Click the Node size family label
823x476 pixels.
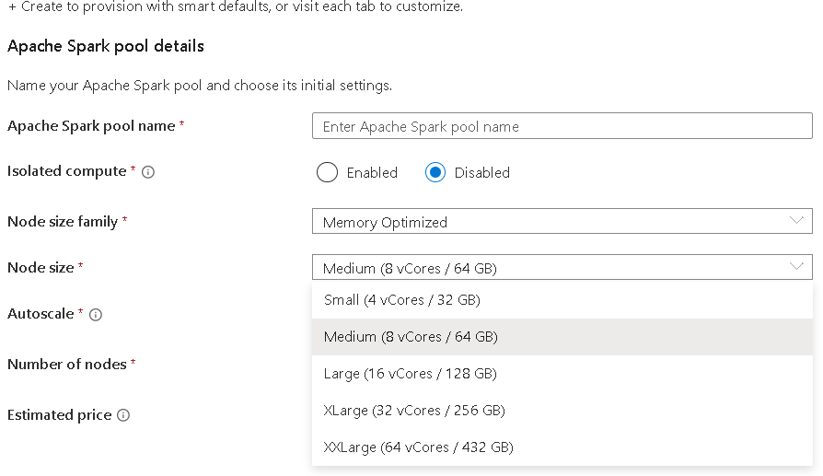[63, 222]
